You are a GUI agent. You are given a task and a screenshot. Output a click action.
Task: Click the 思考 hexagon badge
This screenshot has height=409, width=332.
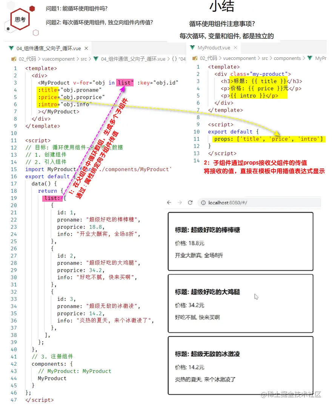(20, 19)
